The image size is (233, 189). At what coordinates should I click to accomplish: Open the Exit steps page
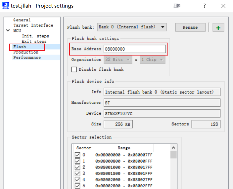click(x=34, y=41)
